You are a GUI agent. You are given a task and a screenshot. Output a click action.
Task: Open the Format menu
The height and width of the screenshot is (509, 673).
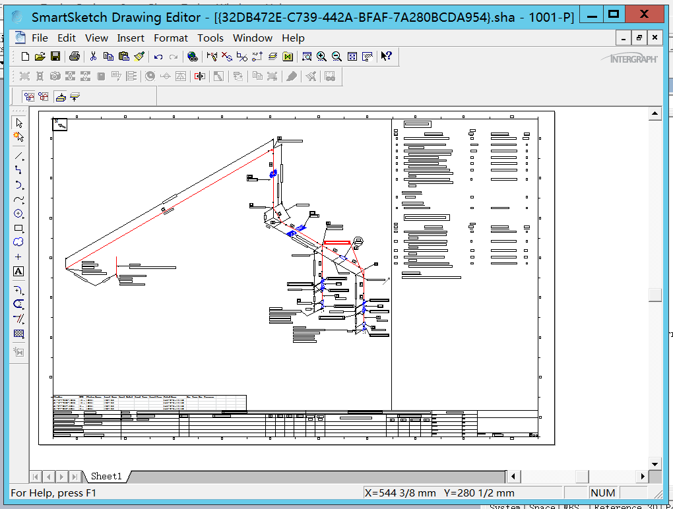click(171, 38)
